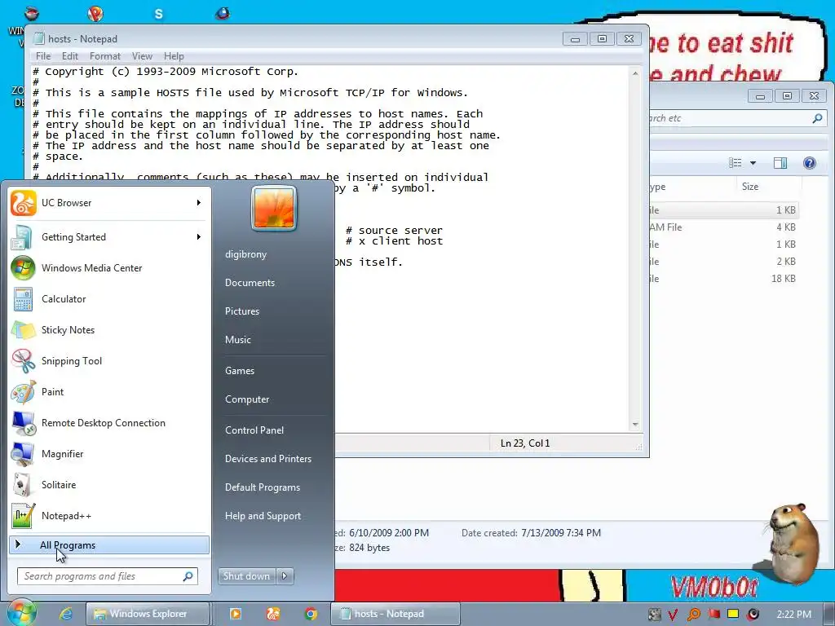Screen dimensions: 835x626
Task: Click Notepad scrollbar up arrow
Action: click(x=634, y=73)
